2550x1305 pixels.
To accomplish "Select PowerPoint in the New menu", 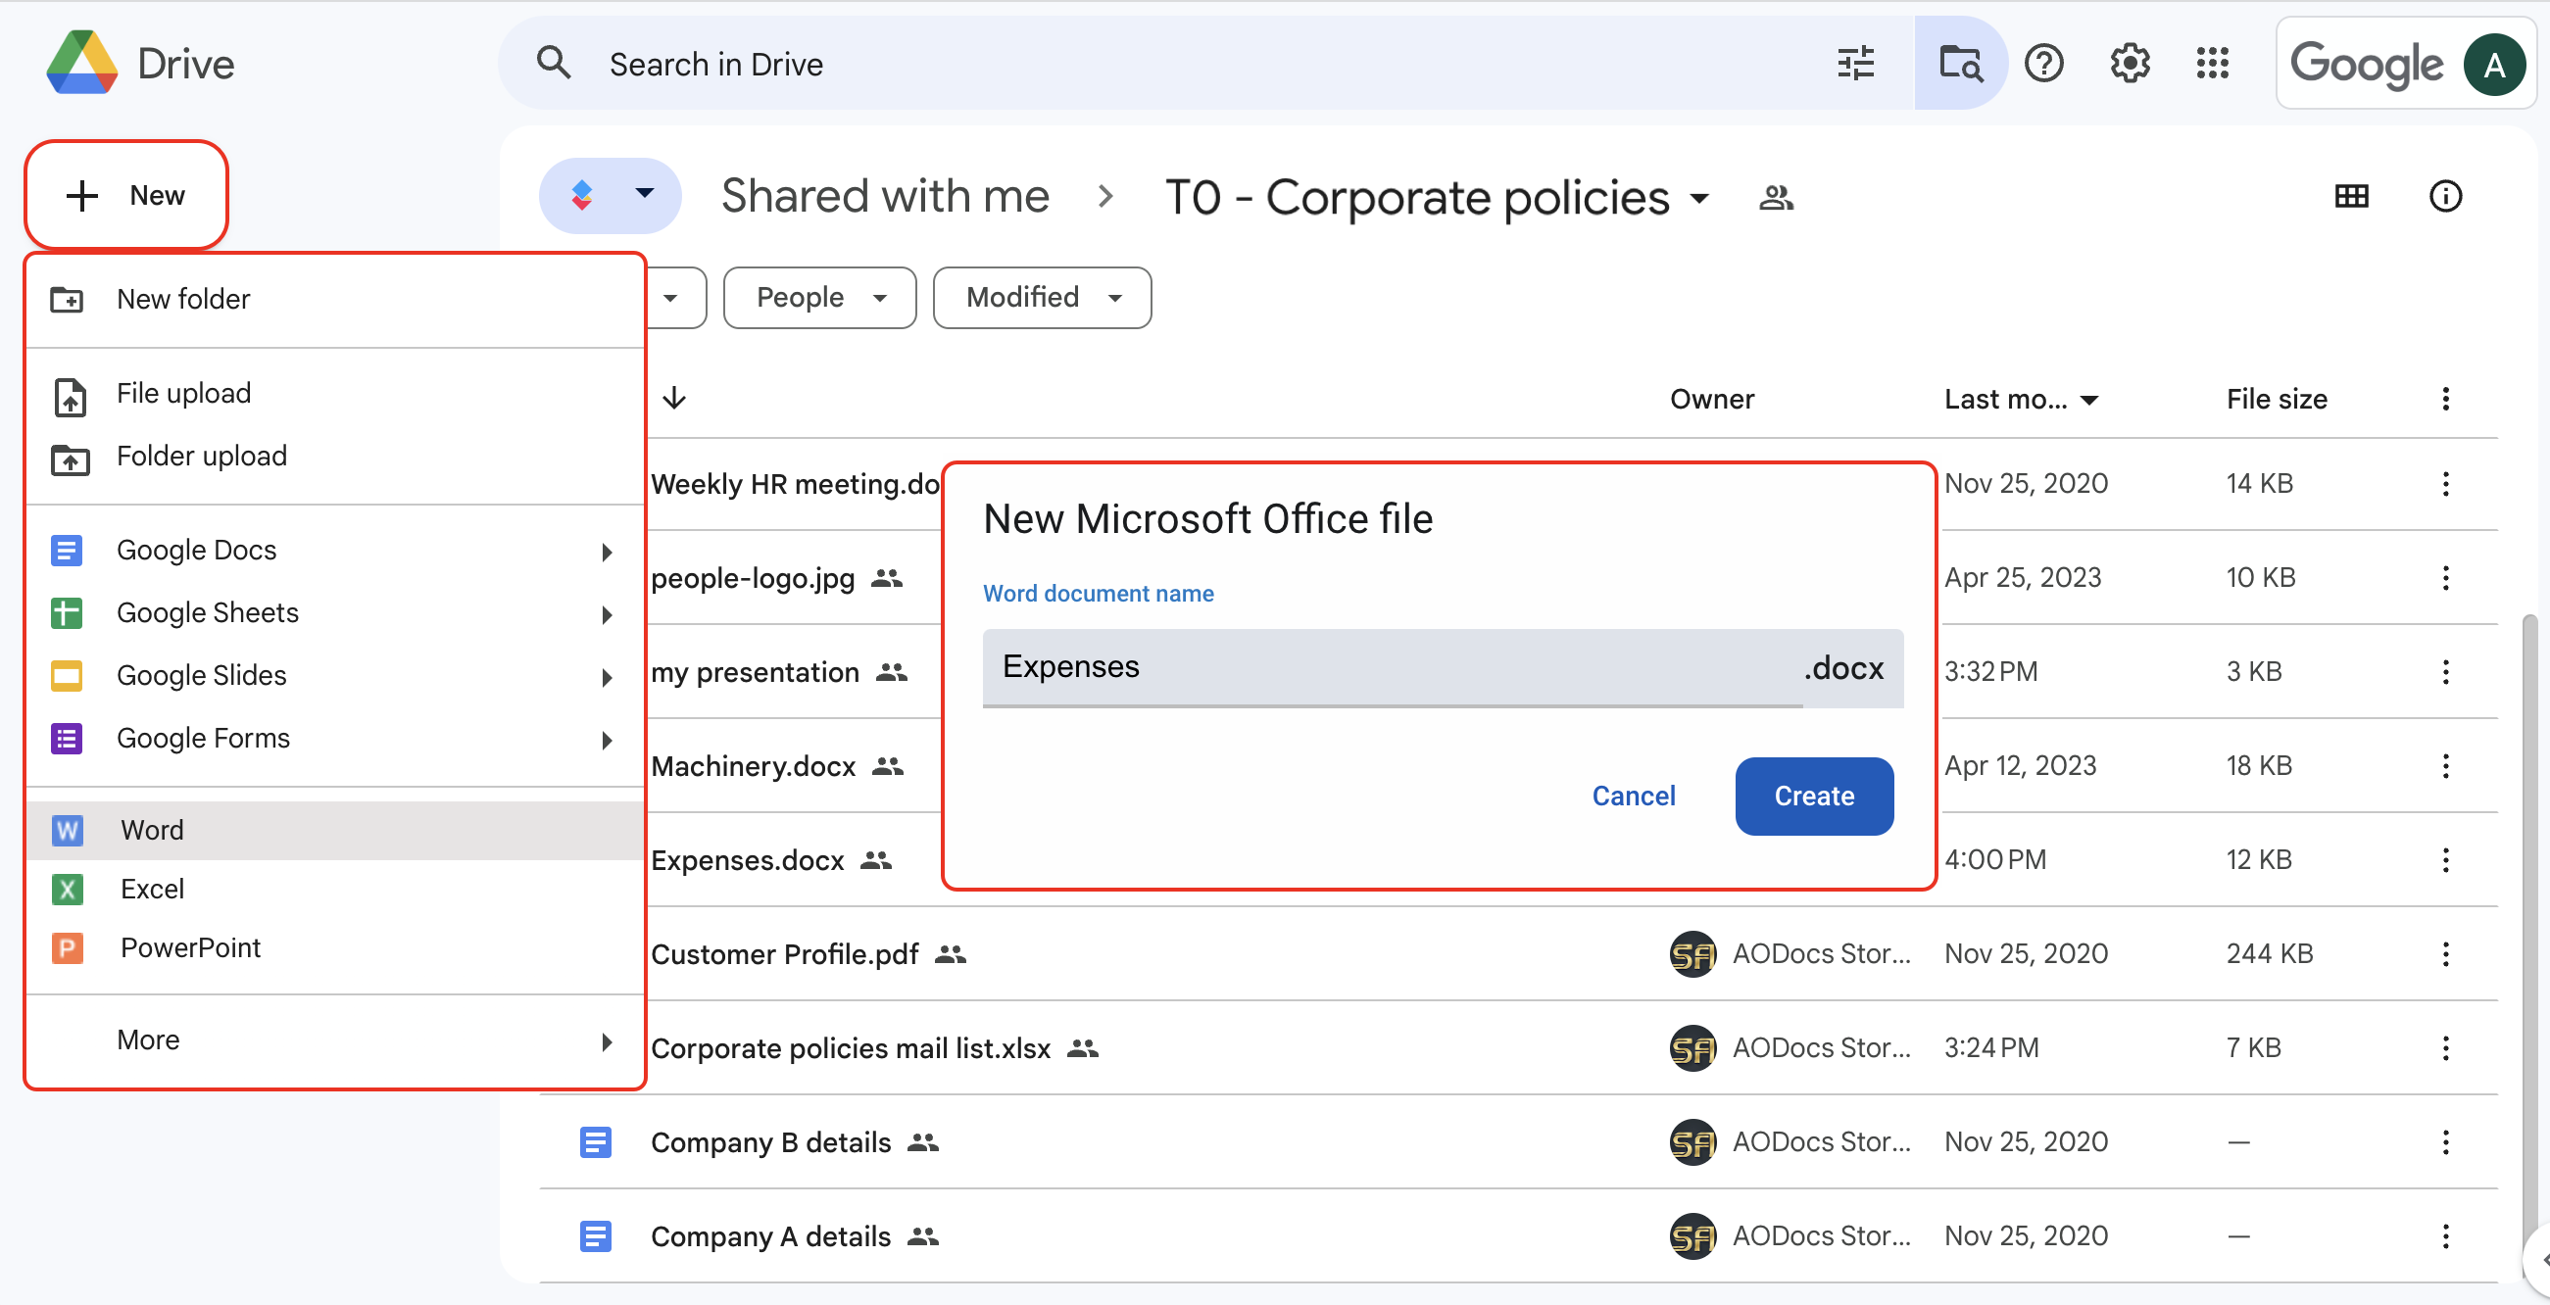I will tap(335, 947).
